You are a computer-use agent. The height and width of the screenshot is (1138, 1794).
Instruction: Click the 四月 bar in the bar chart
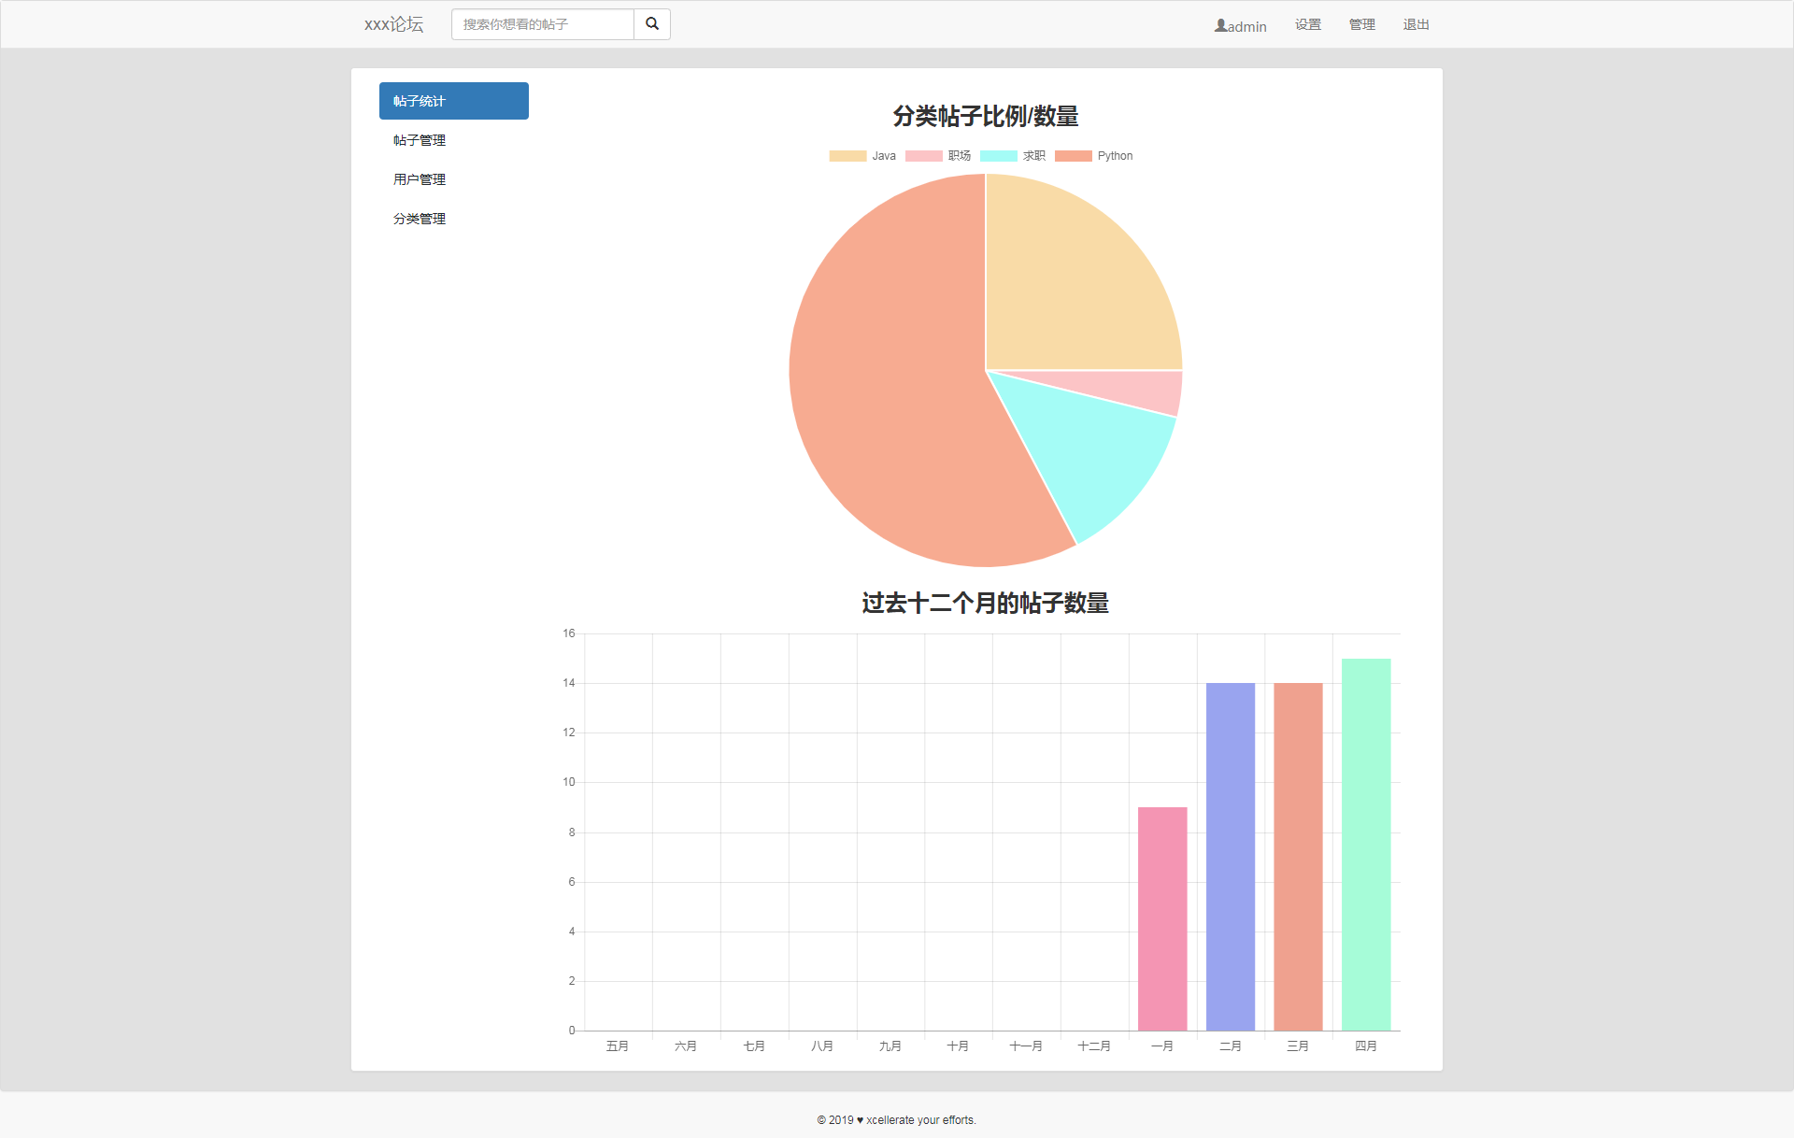[x=1365, y=841]
